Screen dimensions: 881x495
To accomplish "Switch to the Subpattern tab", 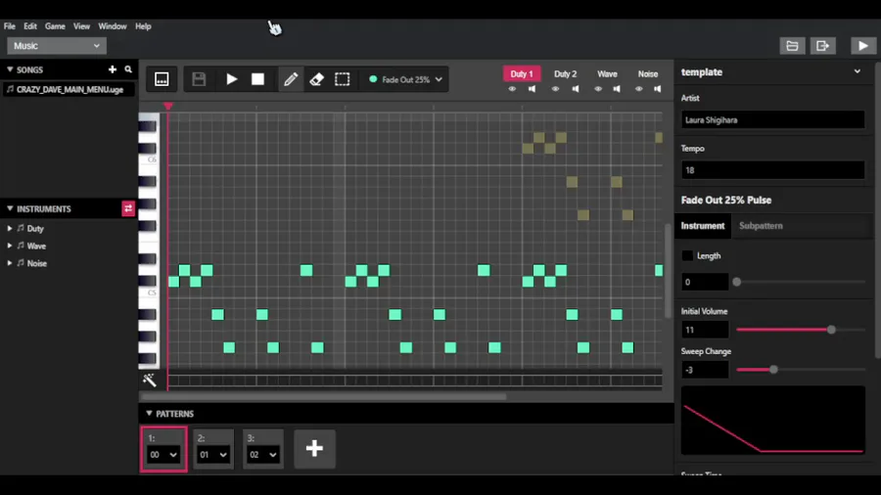I will point(761,226).
